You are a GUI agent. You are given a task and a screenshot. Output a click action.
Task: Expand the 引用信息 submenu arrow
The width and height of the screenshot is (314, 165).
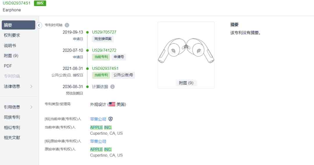point(31,107)
